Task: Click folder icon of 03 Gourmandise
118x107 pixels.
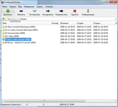Action: pyautogui.click(x=3, y=33)
